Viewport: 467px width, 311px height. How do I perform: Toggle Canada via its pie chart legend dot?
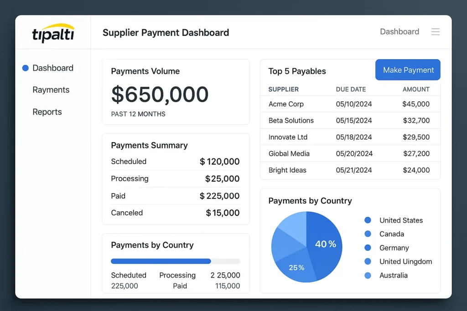point(368,234)
